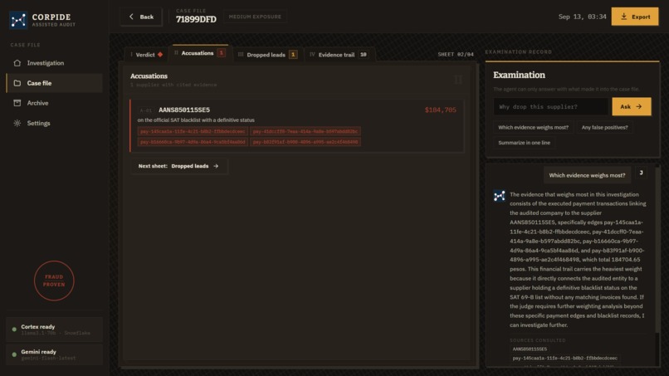The image size is (669, 376).
Task: Select the Accusations tab
Action: pos(200,53)
